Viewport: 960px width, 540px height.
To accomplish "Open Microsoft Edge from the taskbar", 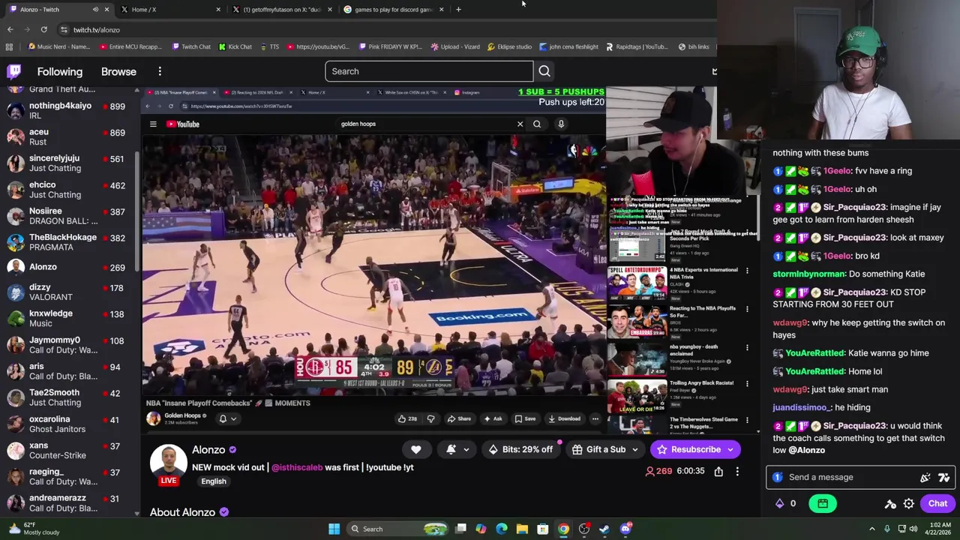I will [x=501, y=529].
